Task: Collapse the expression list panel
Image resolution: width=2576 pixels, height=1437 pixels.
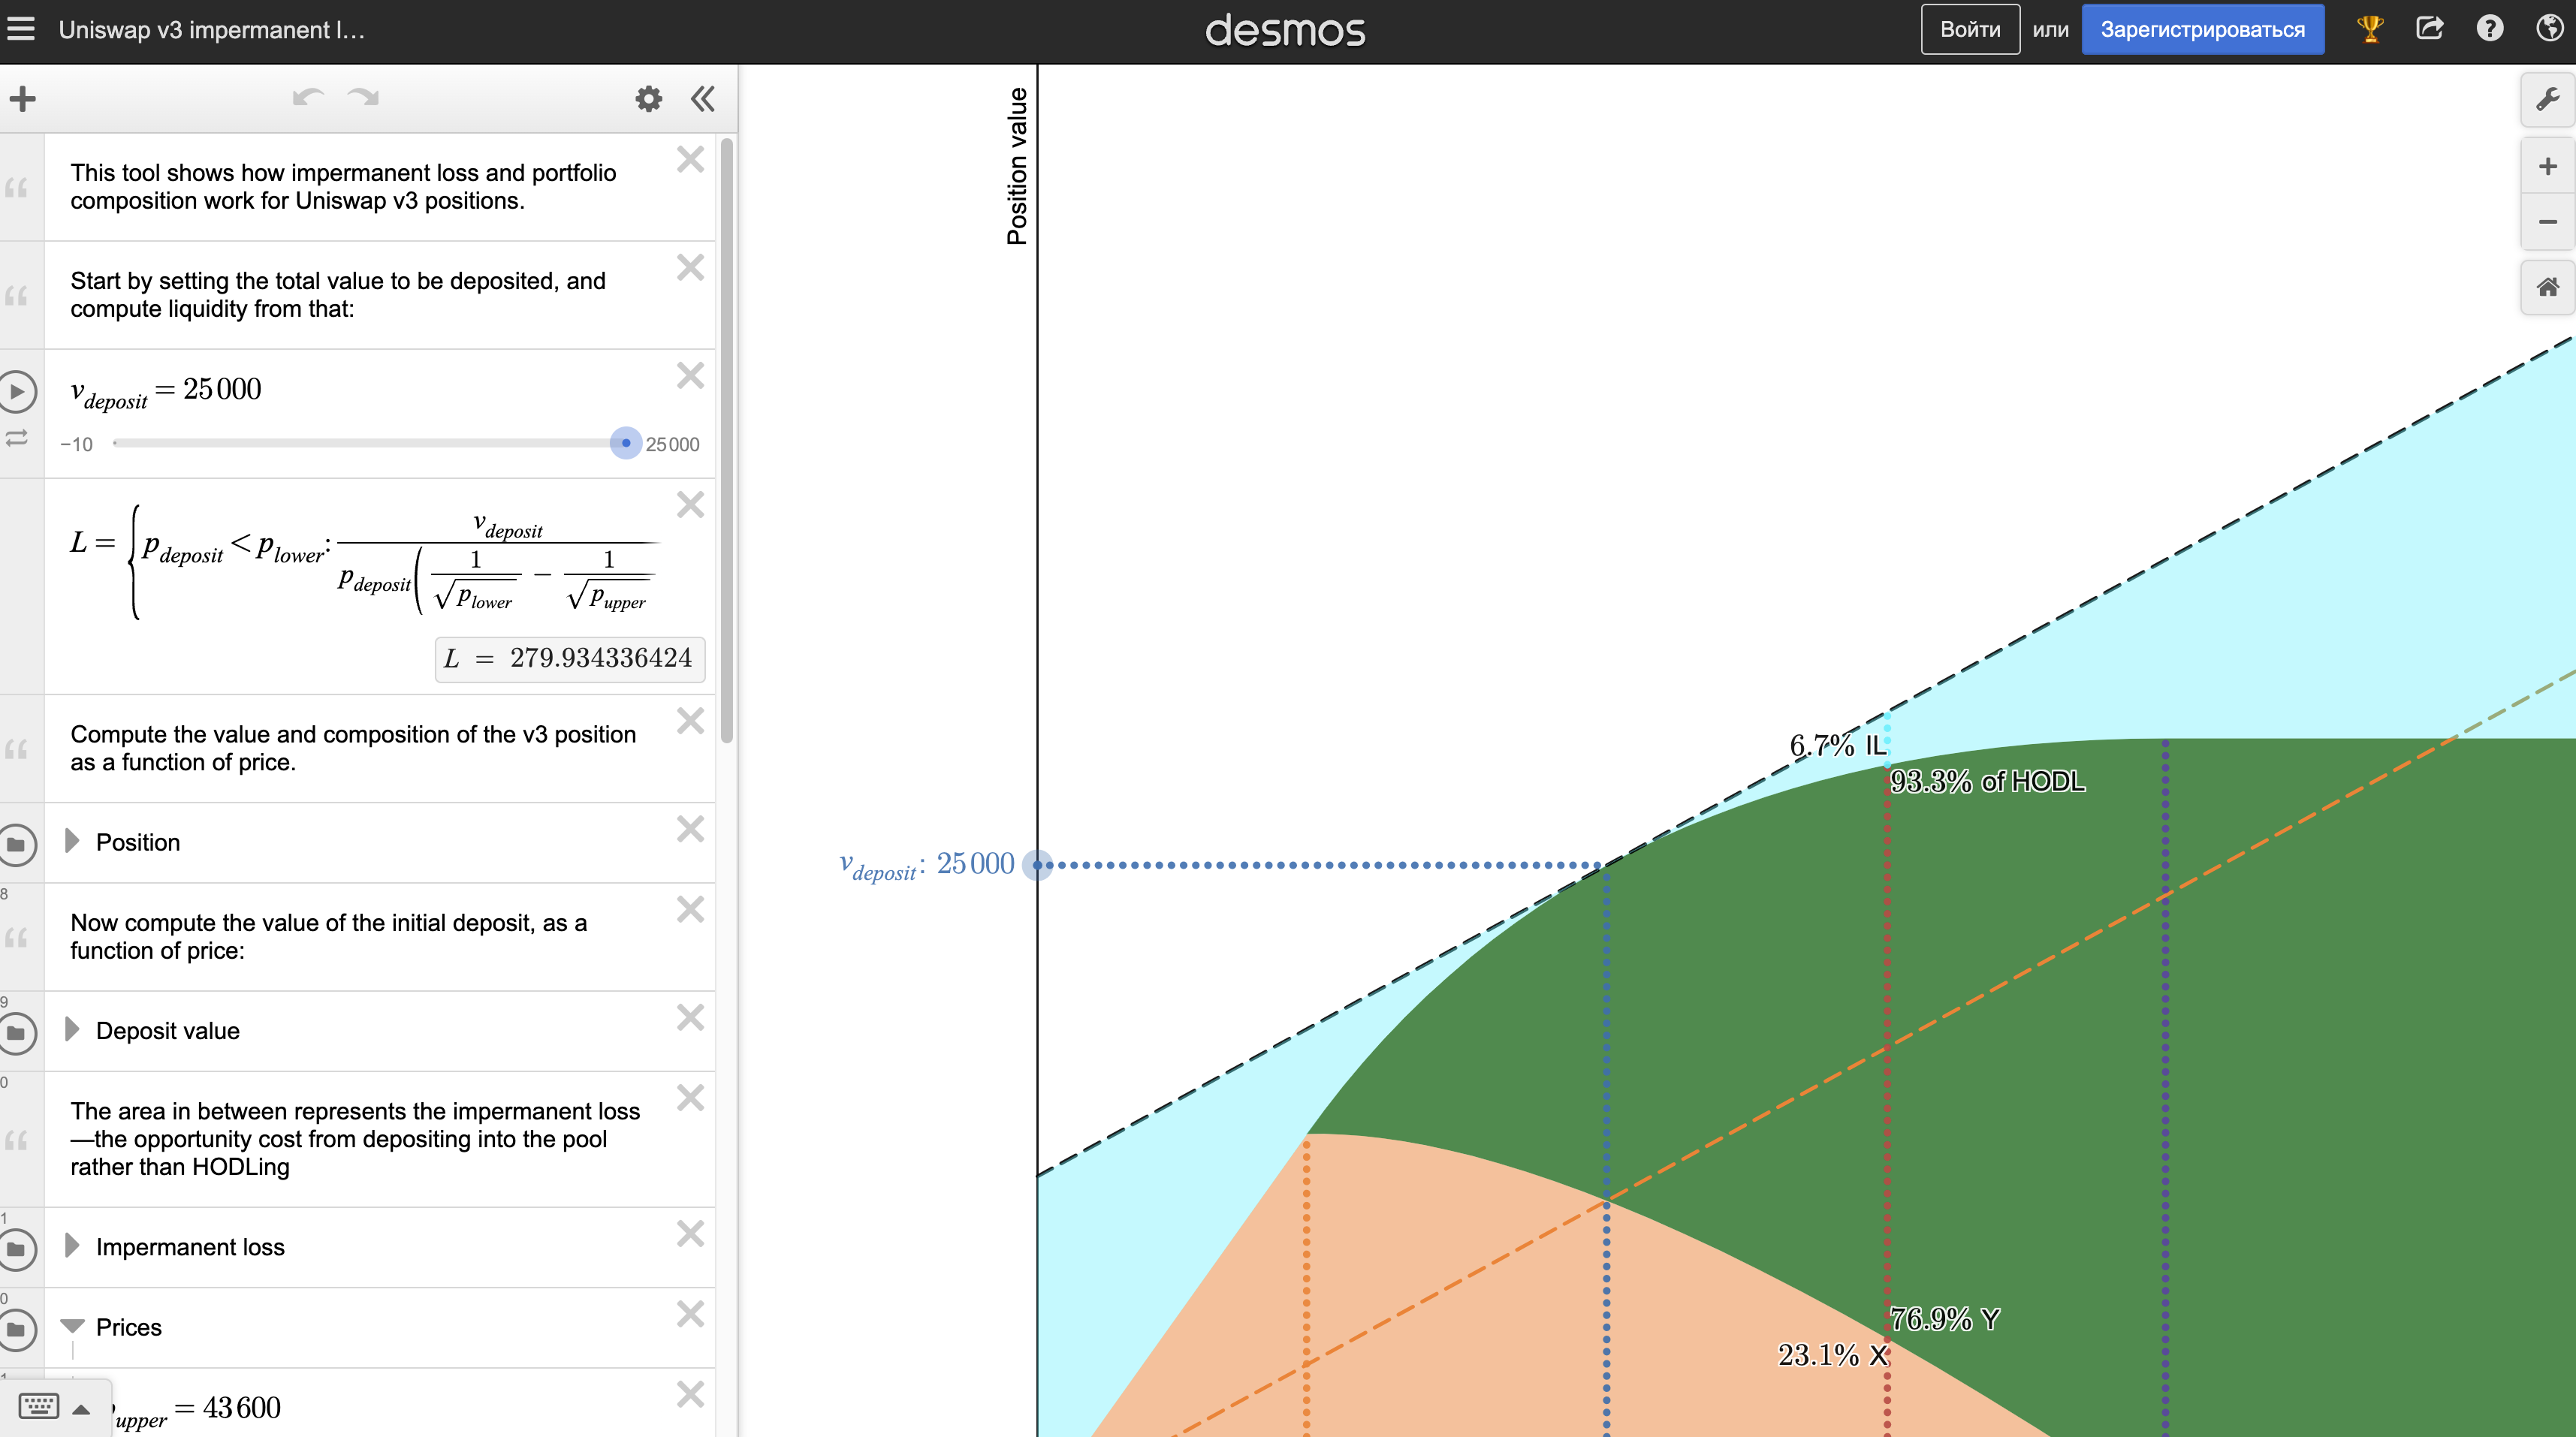Action: pyautogui.click(x=703, y=98)
